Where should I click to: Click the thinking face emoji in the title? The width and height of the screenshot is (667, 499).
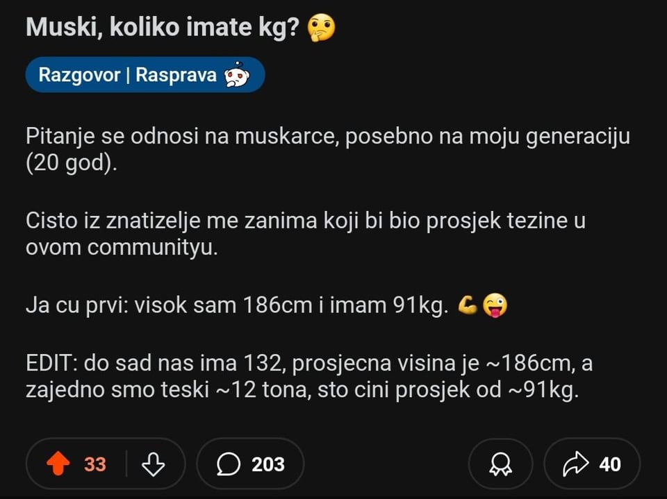click(322, 28)
